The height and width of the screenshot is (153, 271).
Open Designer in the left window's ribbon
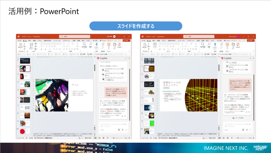tap(115, 46)
